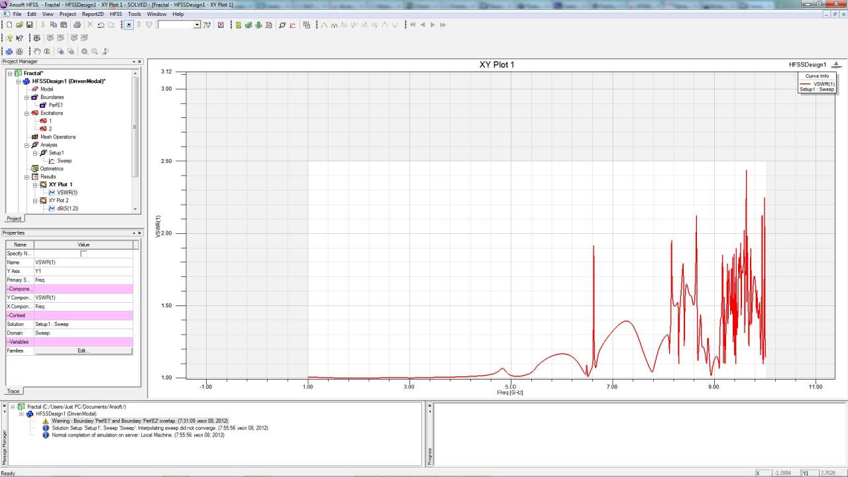Open the HFSS menu
Screen dimensions: 848x477
[x=116, y=14]
